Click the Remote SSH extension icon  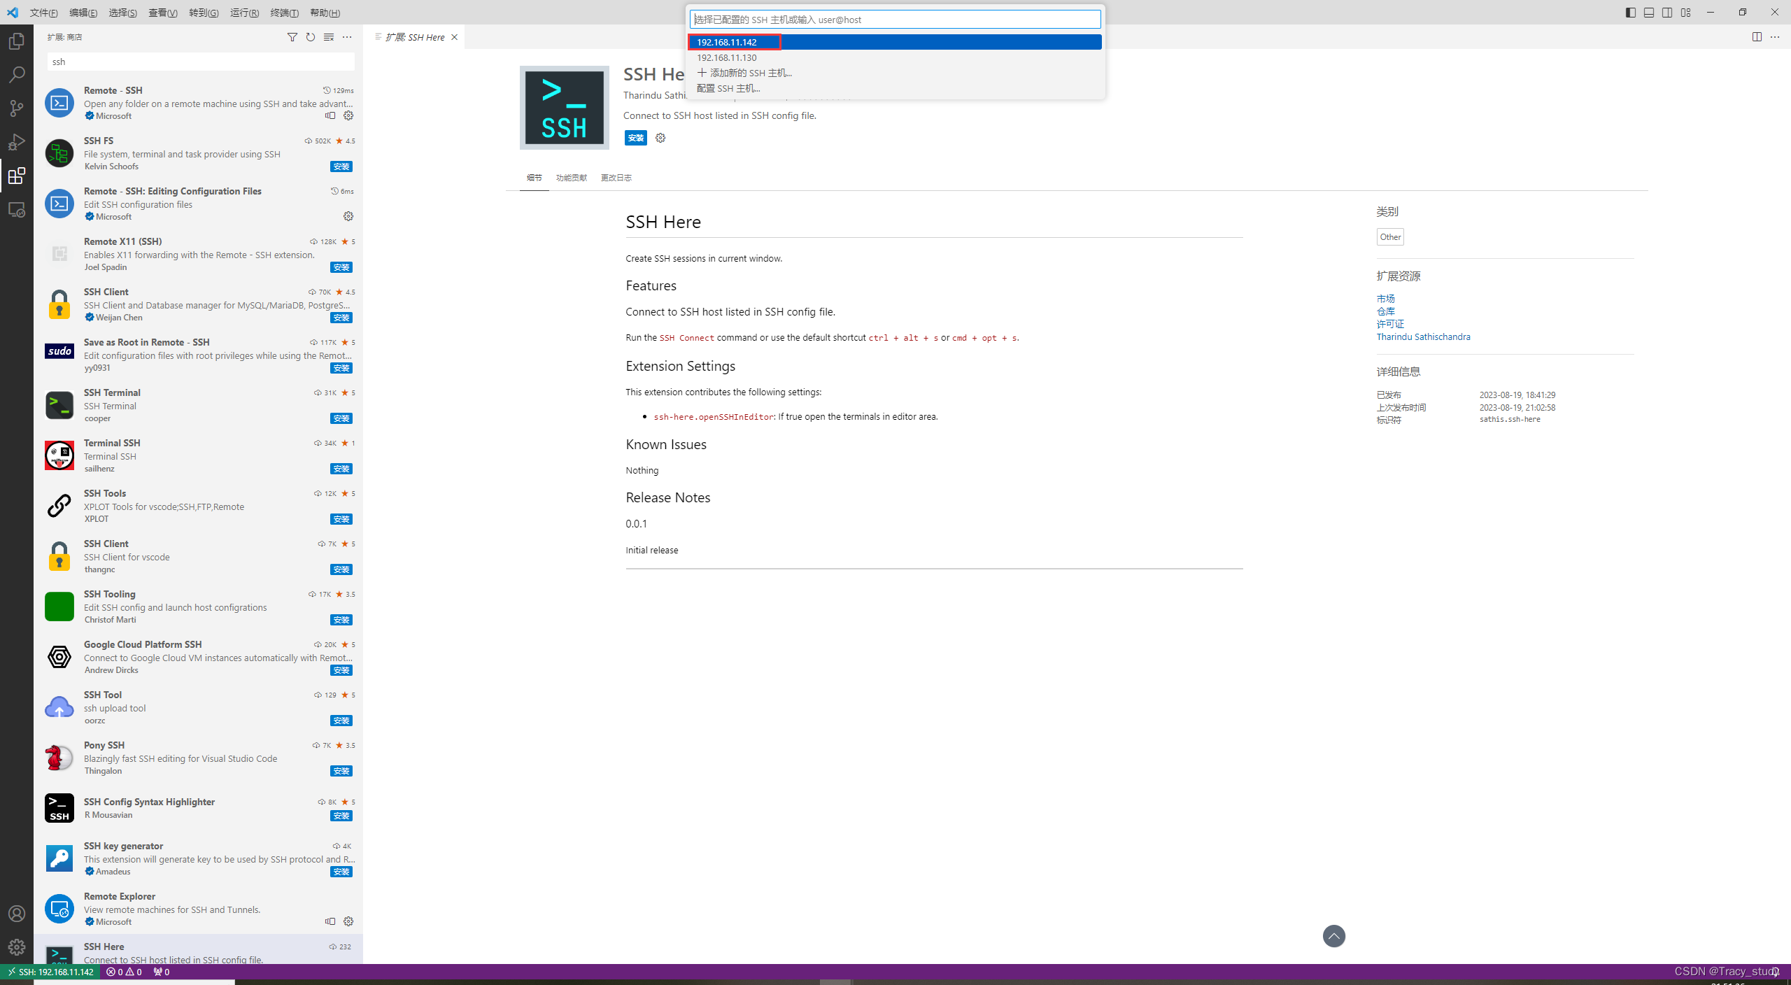(57, 102)
